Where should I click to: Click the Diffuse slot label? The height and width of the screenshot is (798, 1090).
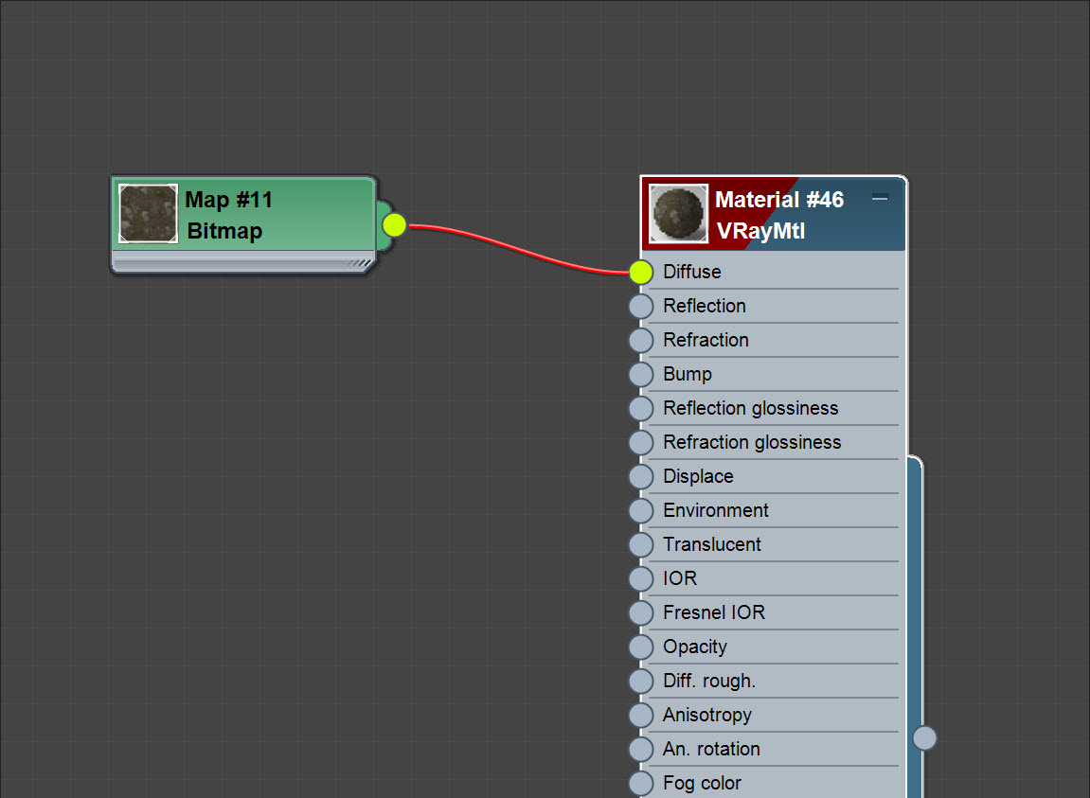coord(691,272)
